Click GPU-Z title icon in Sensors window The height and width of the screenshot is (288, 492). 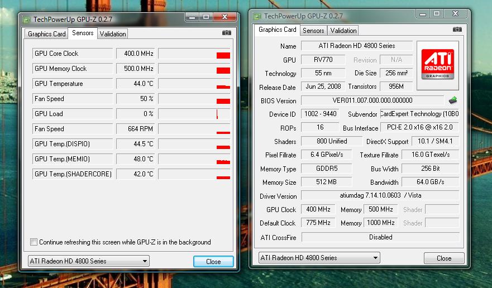click(x=27, y=20)
